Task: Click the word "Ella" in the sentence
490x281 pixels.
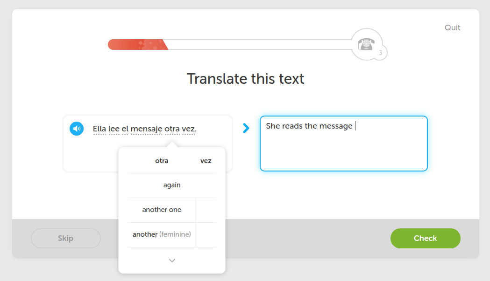Action: point(100,129)
